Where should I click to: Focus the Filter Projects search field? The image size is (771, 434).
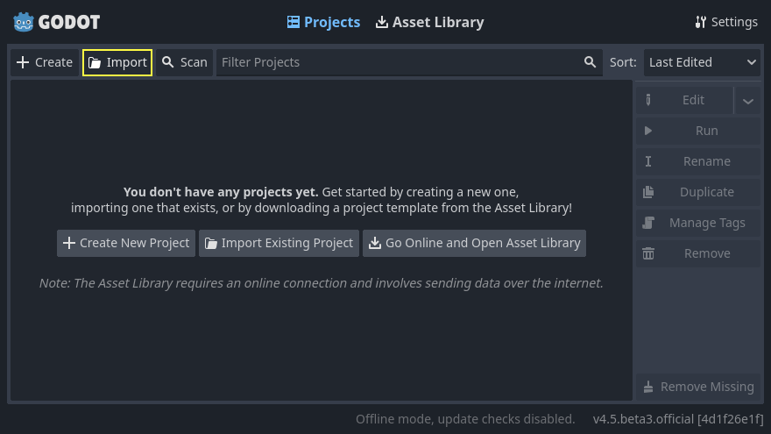coord(399,62)
